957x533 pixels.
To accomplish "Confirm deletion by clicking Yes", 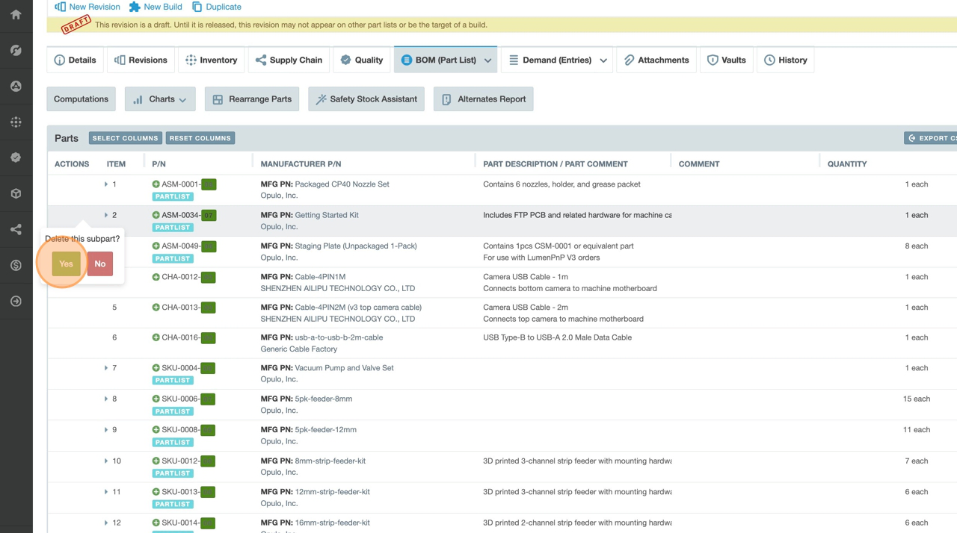I will tap(66, 264).
